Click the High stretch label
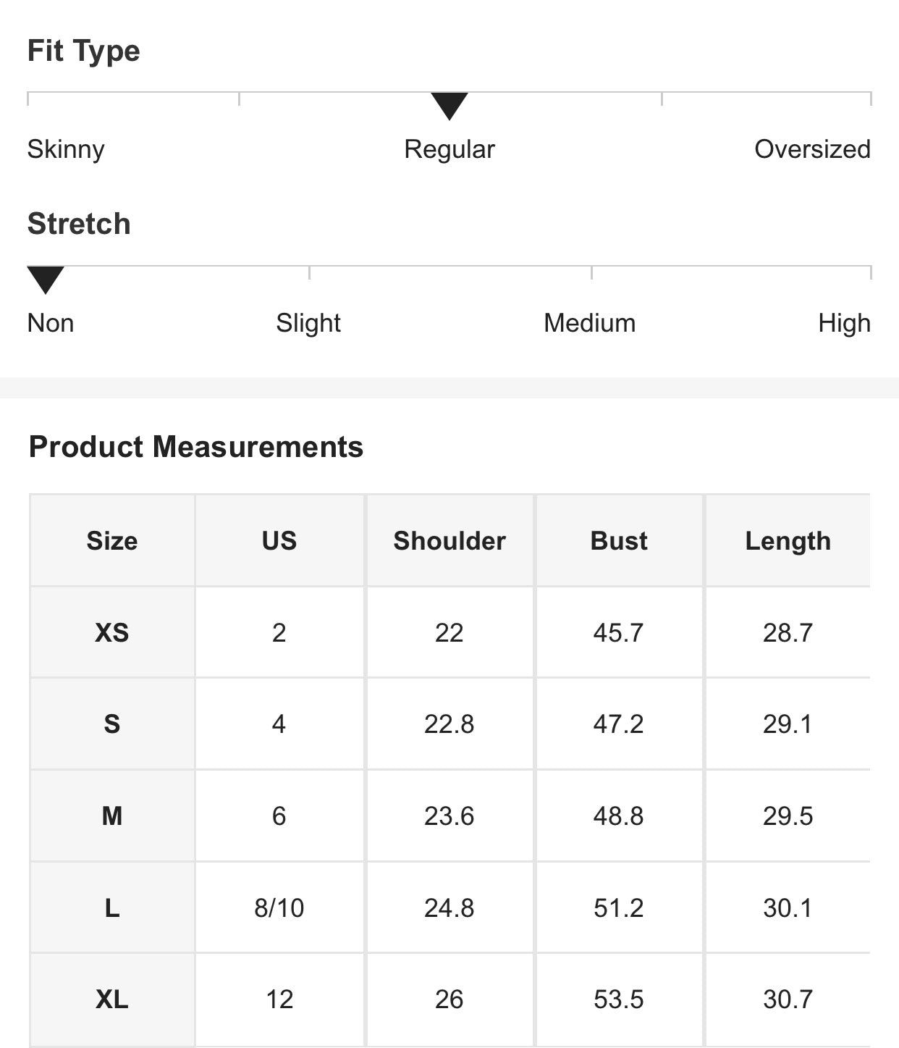 tap(843, 323)
